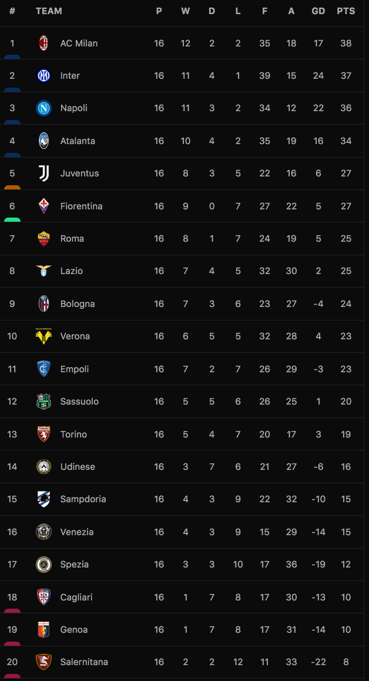This screenshot has height=681, width=369.
Task: Click the TEAM column header
Action: tap(49, 11)
